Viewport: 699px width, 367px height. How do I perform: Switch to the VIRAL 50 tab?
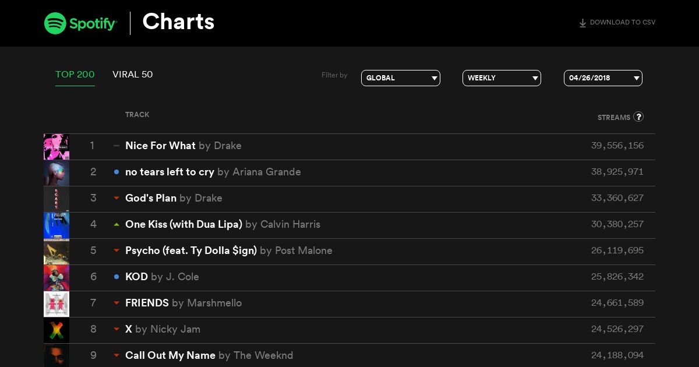[x=133, y=75]
